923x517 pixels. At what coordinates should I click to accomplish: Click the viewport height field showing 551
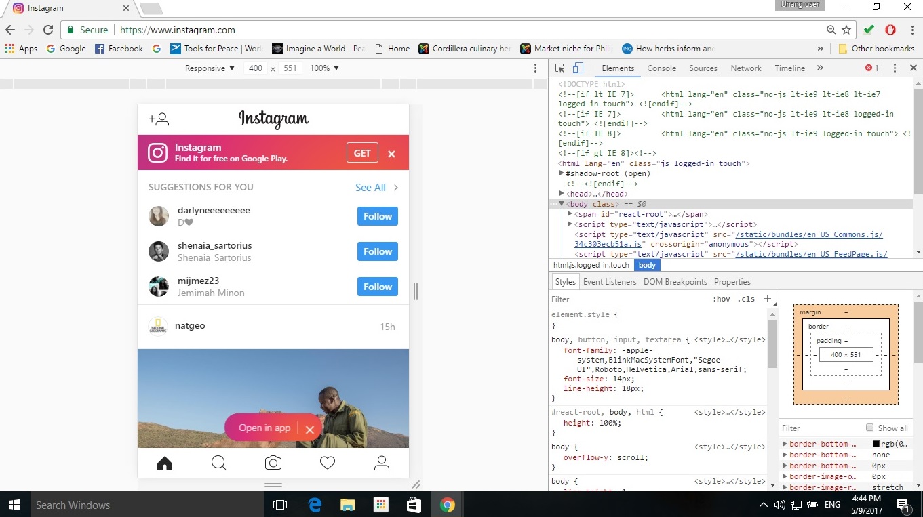(290, 68)
